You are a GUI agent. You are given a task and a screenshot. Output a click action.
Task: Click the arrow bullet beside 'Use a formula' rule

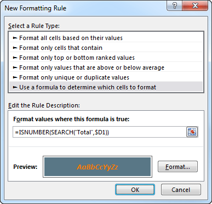15,87
